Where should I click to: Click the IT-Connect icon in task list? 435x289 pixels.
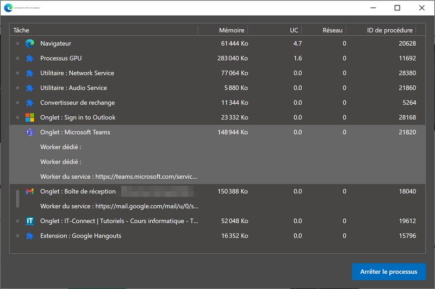click(29, 221)
